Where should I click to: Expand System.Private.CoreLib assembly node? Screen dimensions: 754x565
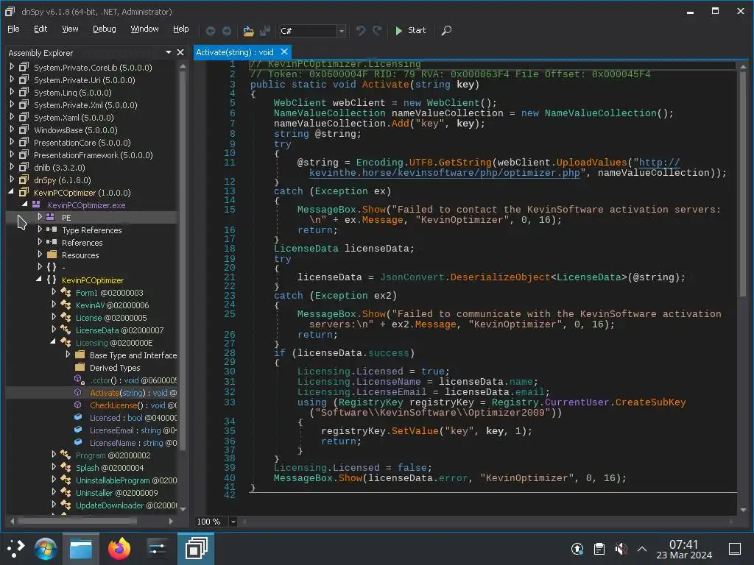(12, 67)
